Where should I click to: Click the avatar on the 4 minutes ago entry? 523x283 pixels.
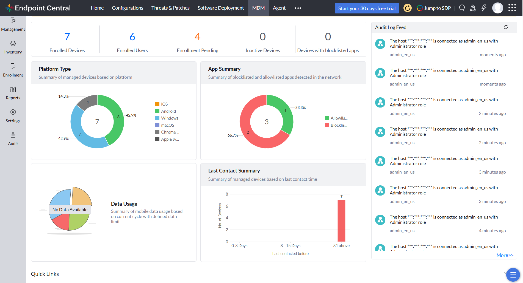(x=380, y=220)
